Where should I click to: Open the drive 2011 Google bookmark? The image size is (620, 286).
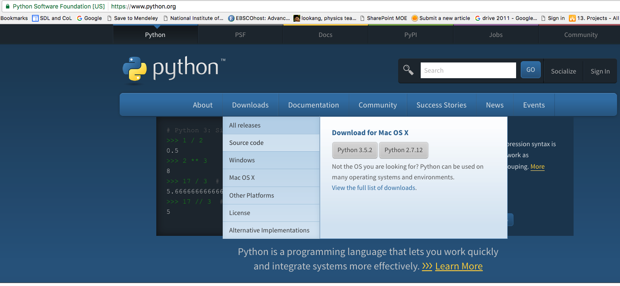506,18
